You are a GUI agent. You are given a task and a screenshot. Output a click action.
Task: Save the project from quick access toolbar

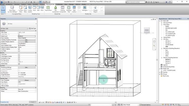pos(9,2)
